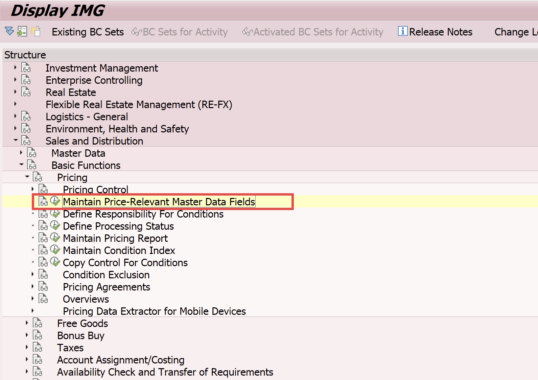Open documentation icon for Investment Management
Viewport: 538px width, 380px height.
click(x=26, y=68)
